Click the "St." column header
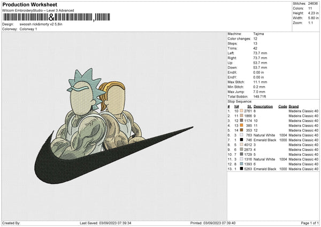321x227 pixels. pyautogui.click(x=249, y=107)
